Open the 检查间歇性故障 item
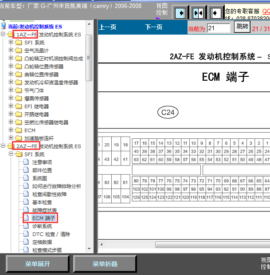The width and height of the screenshot is (270, 275). (x=50, y=194)
